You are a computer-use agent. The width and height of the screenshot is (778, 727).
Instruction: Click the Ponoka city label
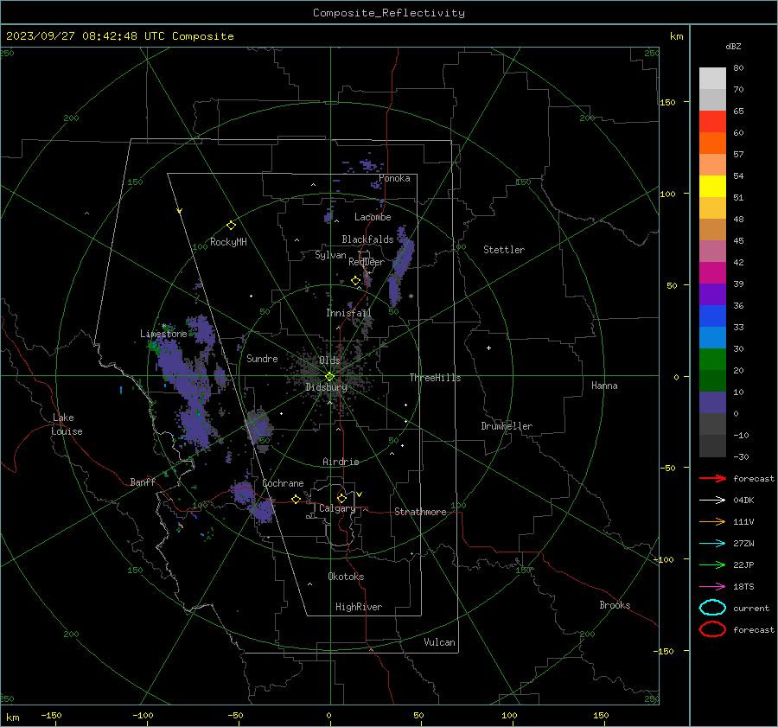point(394,178)
